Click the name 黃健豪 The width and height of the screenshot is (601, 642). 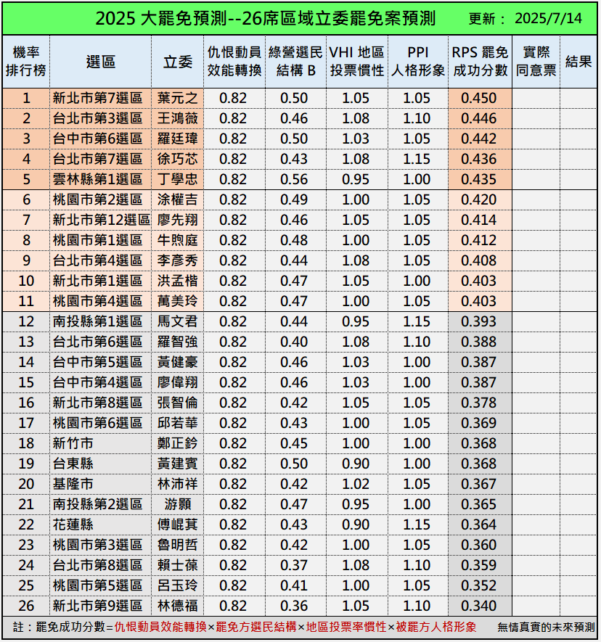tap(177, 363)
